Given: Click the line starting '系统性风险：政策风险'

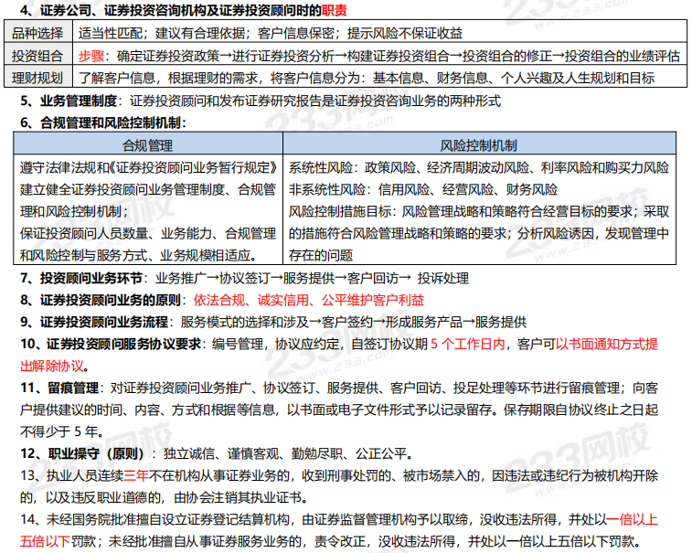Looking at the screenshot, I should coord(479,167).
